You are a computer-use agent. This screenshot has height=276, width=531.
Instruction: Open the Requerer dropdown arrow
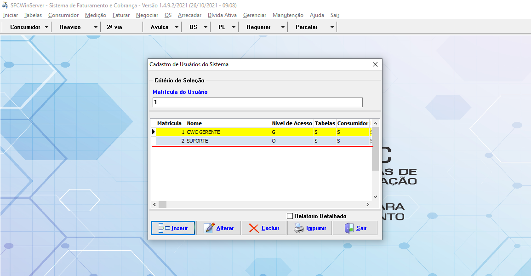point(283,27)
